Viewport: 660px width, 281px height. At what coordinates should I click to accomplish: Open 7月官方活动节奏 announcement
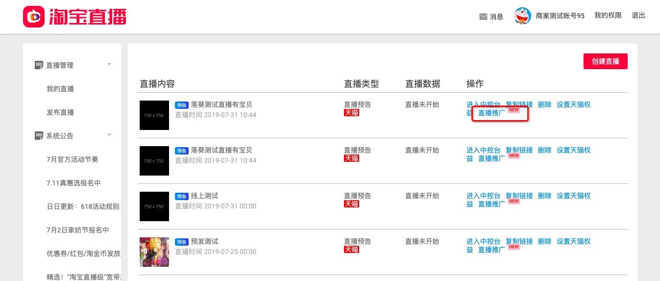73,159
